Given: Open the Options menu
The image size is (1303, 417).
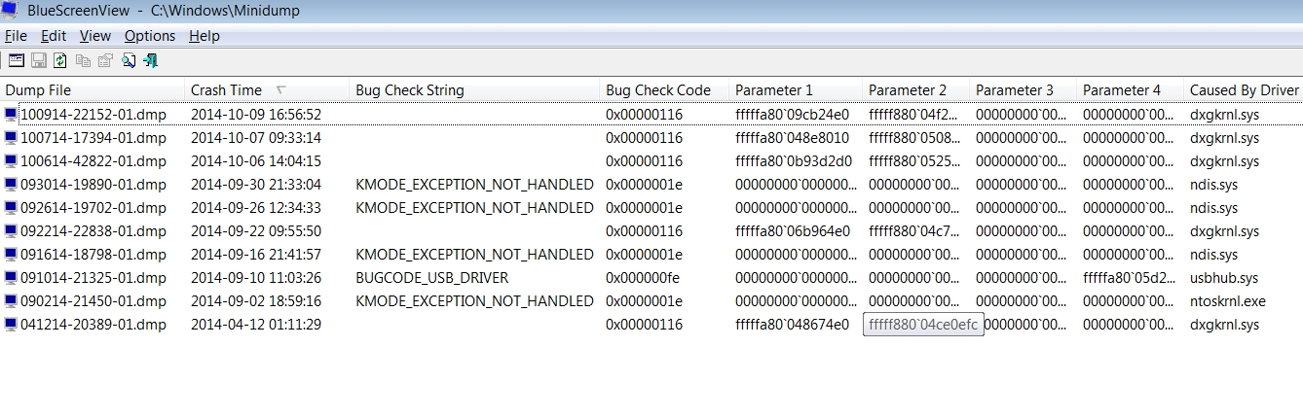Looking at the screenshot, I should tap(150, 36).
